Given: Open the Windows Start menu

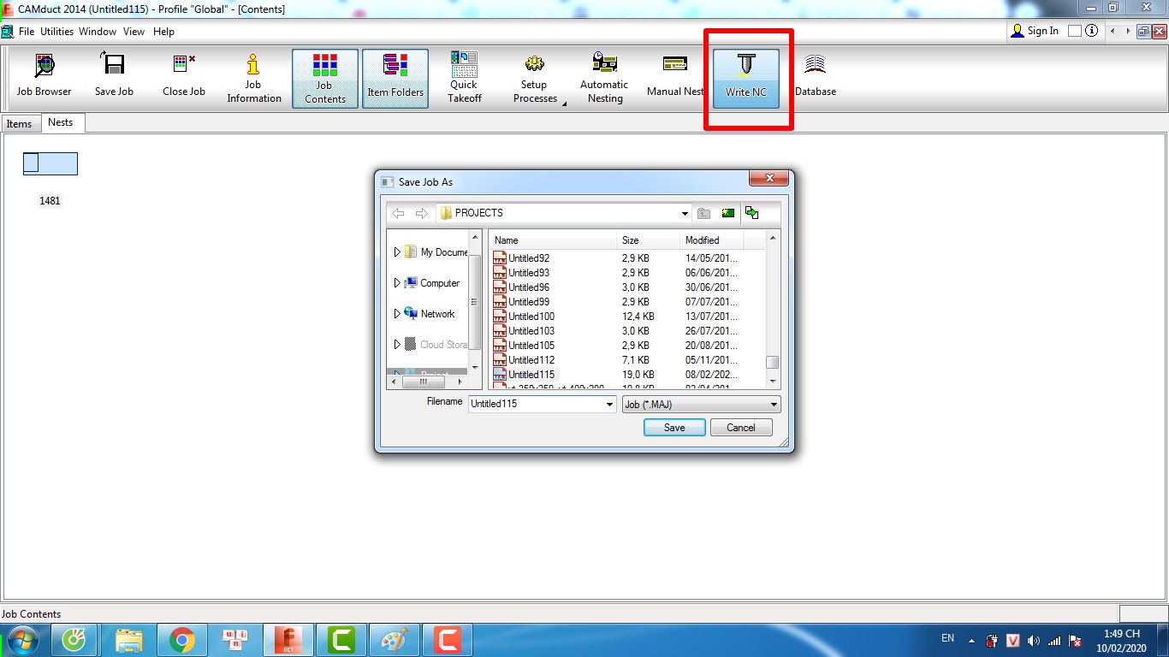Looking at the screenshot, I should pyautogui.click(x=23, y=639).
